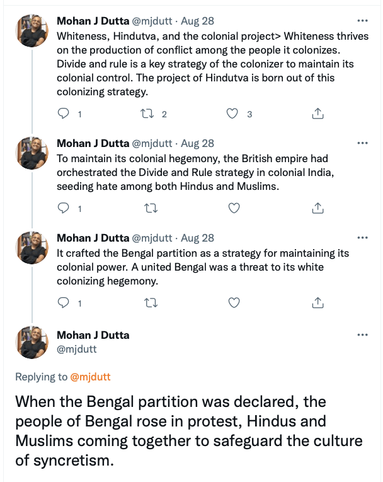Image resolution: width=383 pixels, height=482 pixels.
Task: Open more options on the second tweet
Action: (x=362, y=143)
